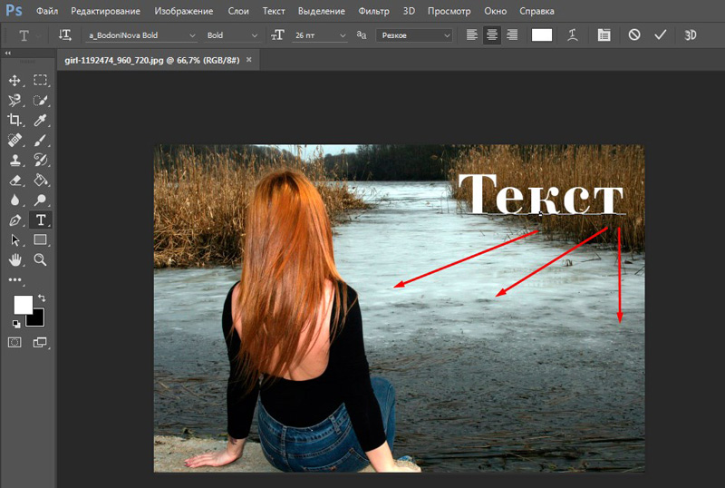Image resolution: width=725 pixels, height=488 pixels.
Task: Toggle text orientation in options bar
Action: coord(64,34)
